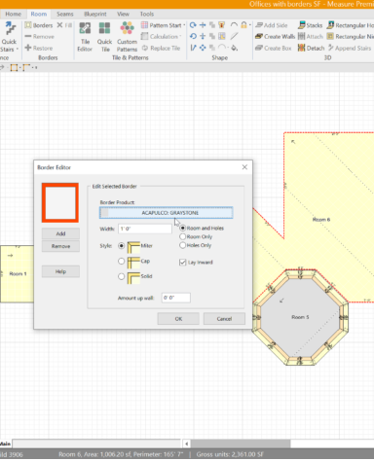The image size is (374, 461).
Task: Click the Create Box tool
Action: (273, 48)
